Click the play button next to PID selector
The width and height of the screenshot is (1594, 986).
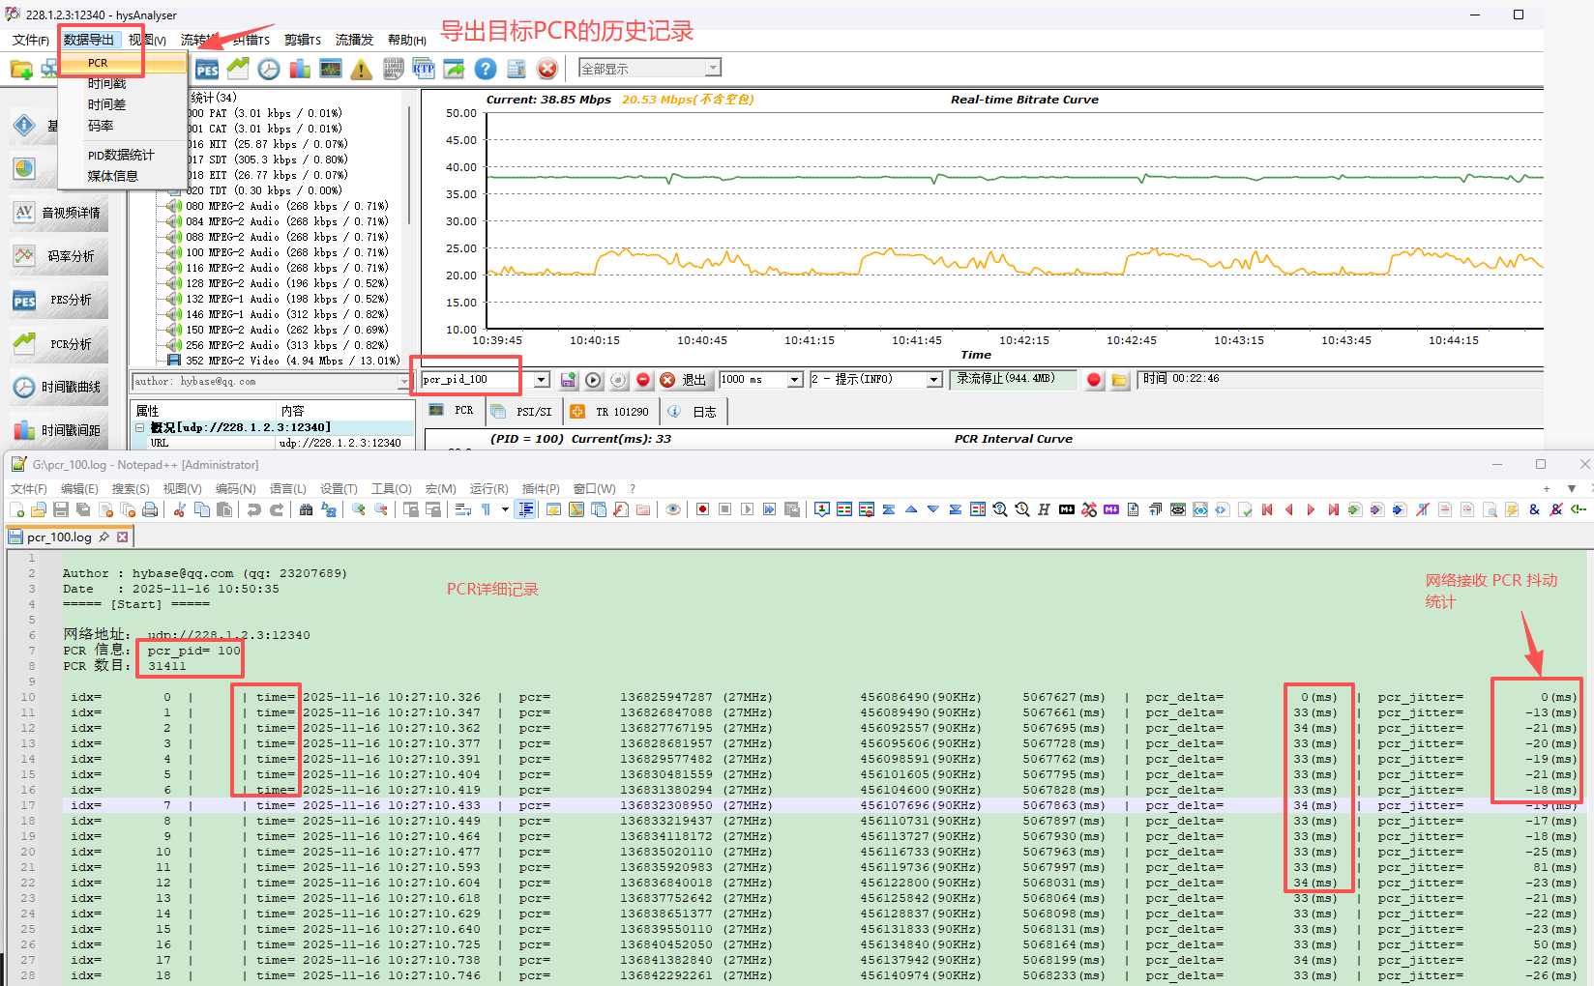[x=593, y=380]
